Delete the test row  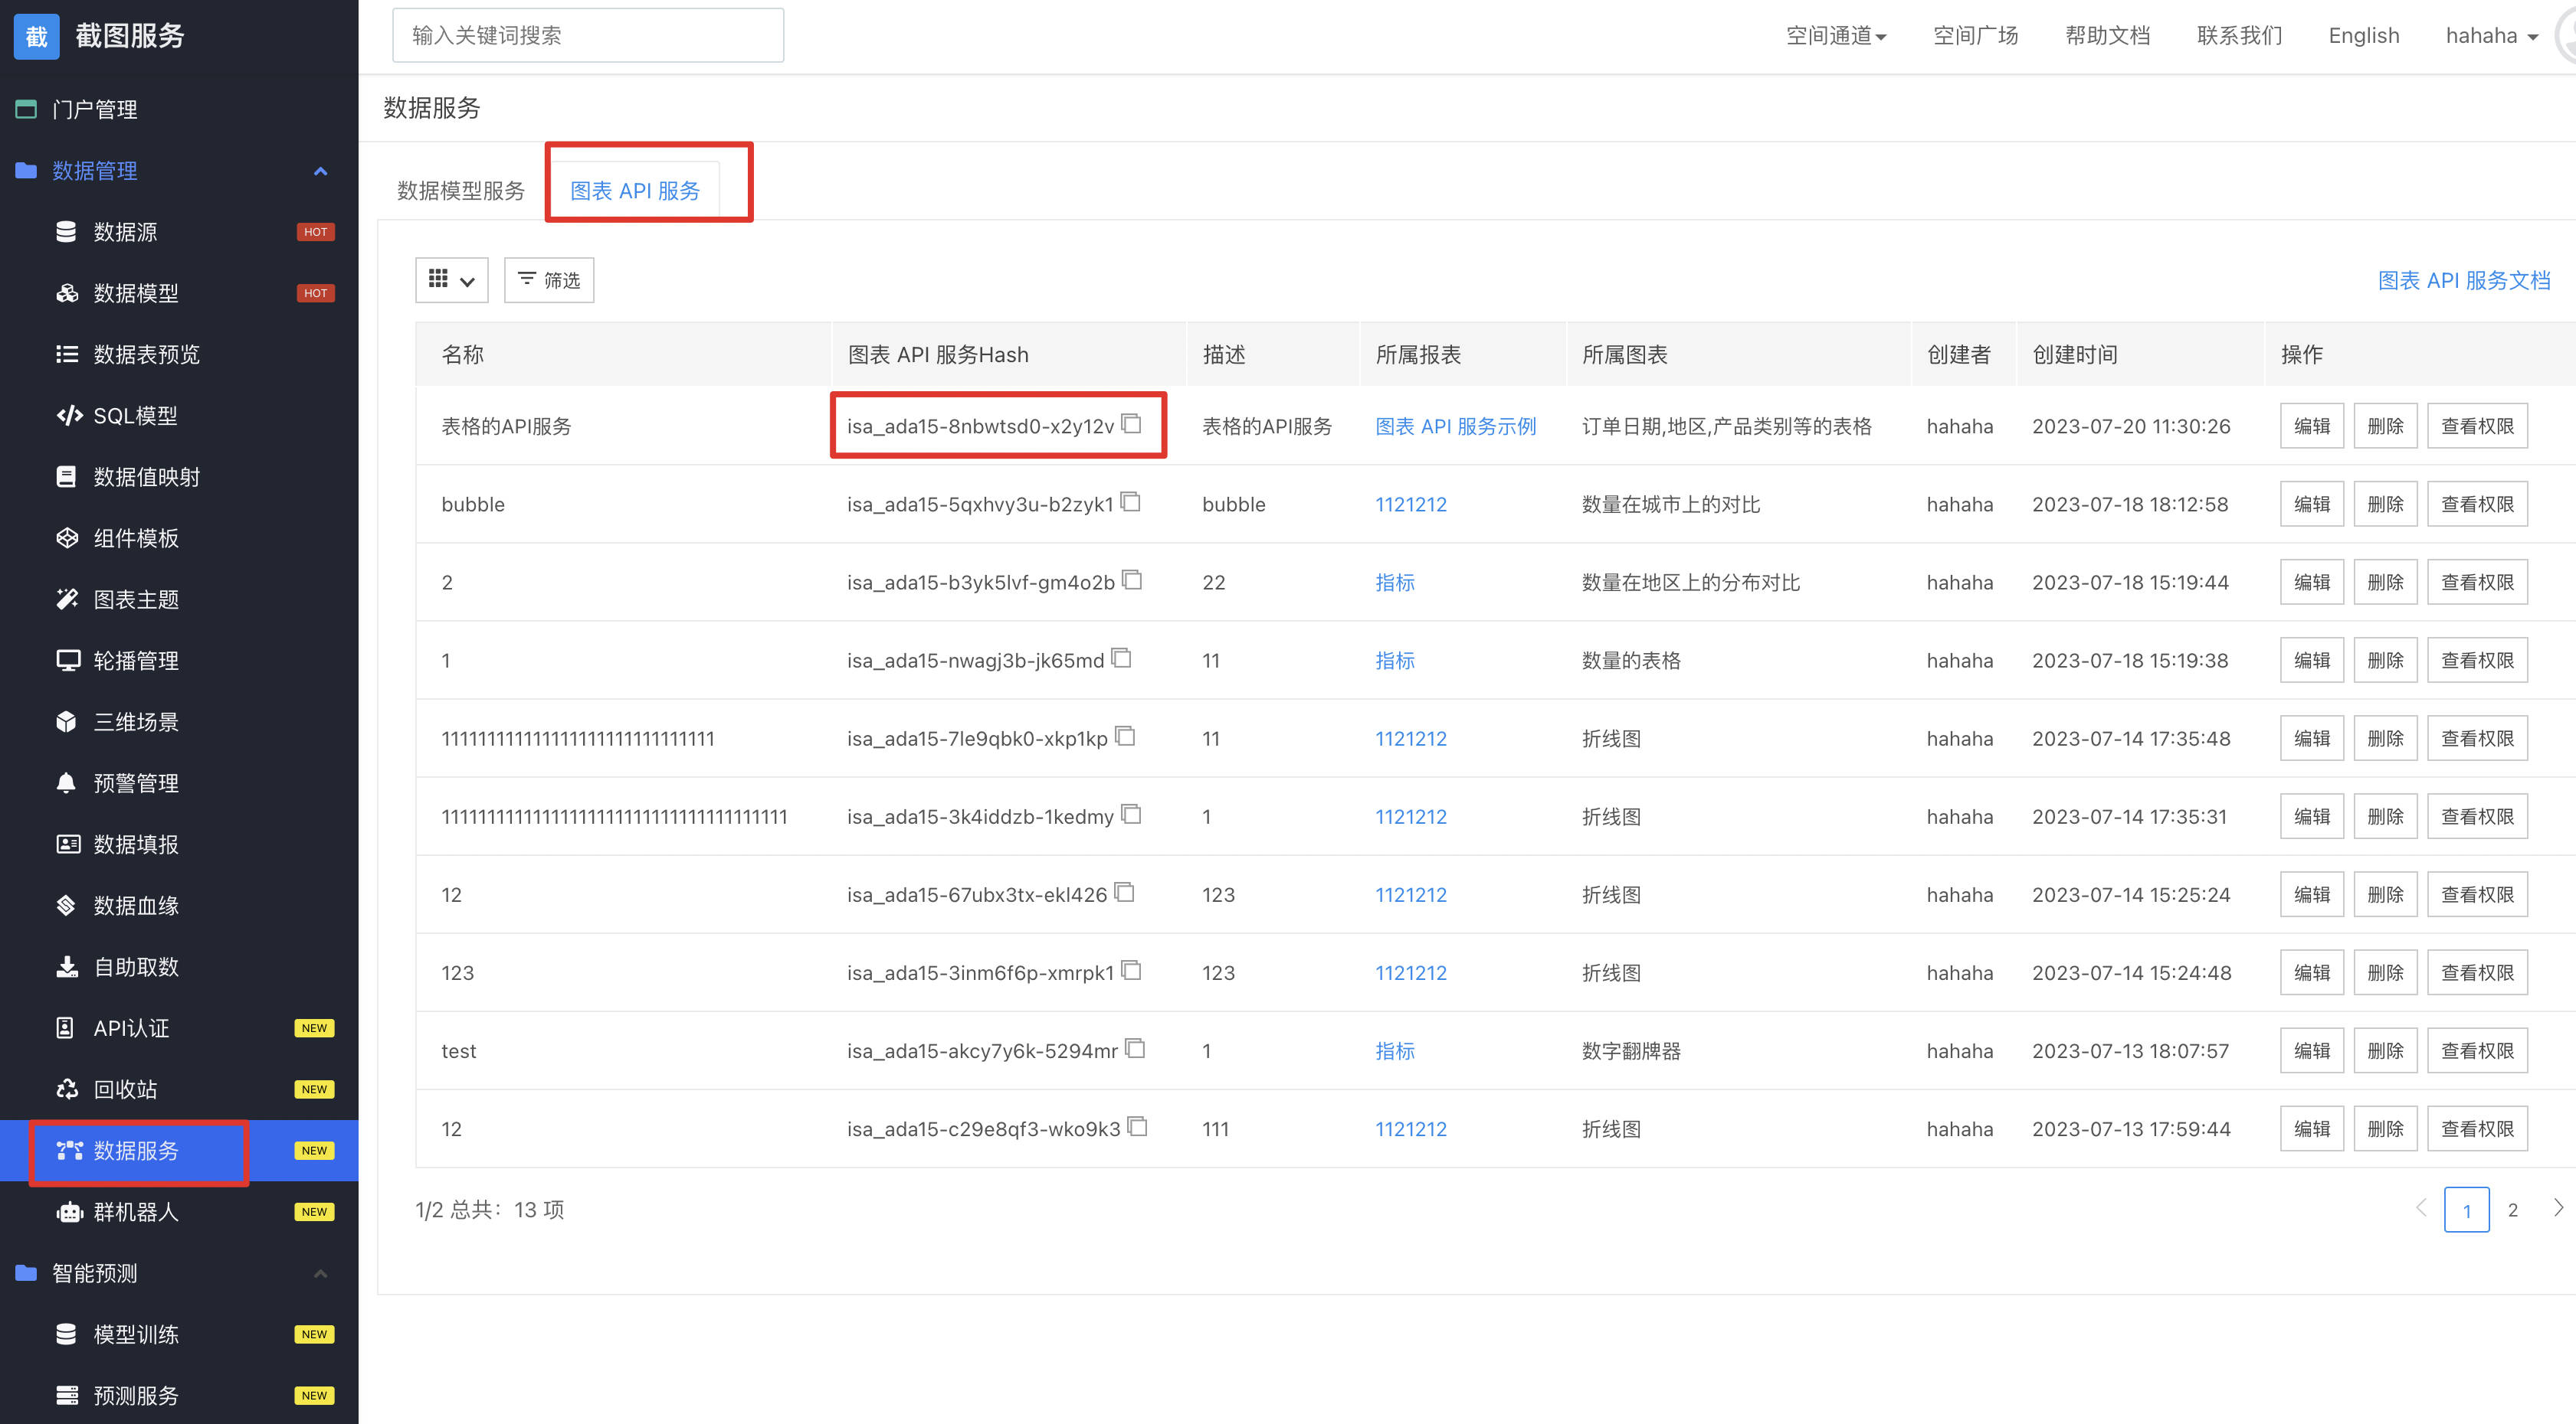click(2385, 1051)
